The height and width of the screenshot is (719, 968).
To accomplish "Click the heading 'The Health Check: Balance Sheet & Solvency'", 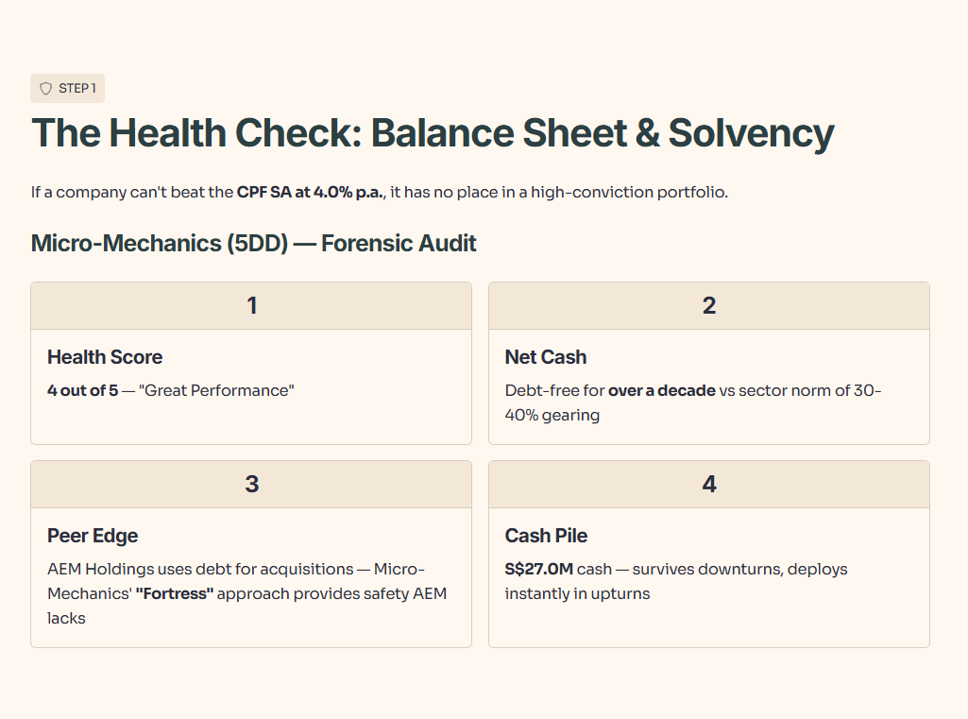I will [x=433, y=133].
